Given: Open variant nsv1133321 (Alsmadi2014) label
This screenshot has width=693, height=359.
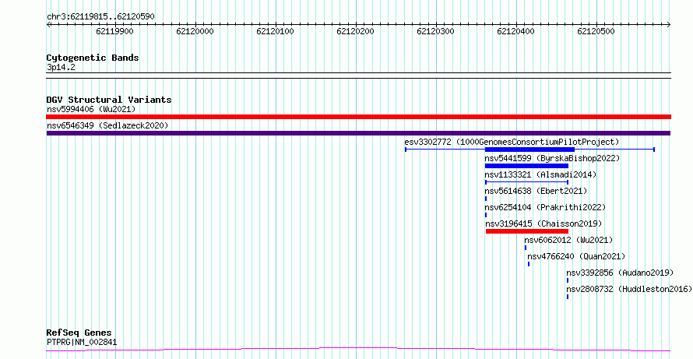Looking at the screenshot, I should pos(540,174).
